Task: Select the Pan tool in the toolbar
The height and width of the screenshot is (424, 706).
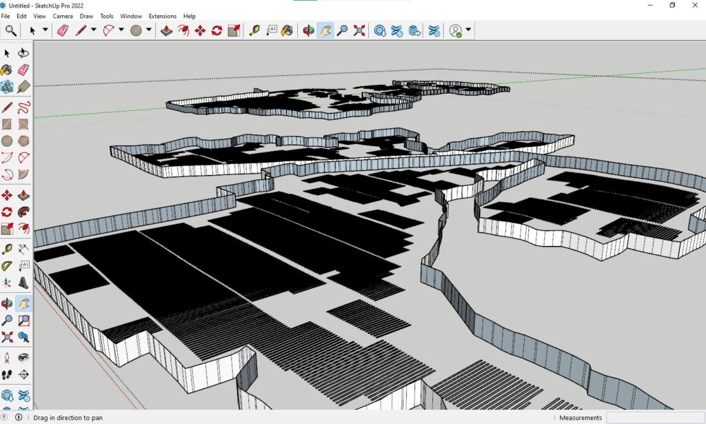Action: 325,30
